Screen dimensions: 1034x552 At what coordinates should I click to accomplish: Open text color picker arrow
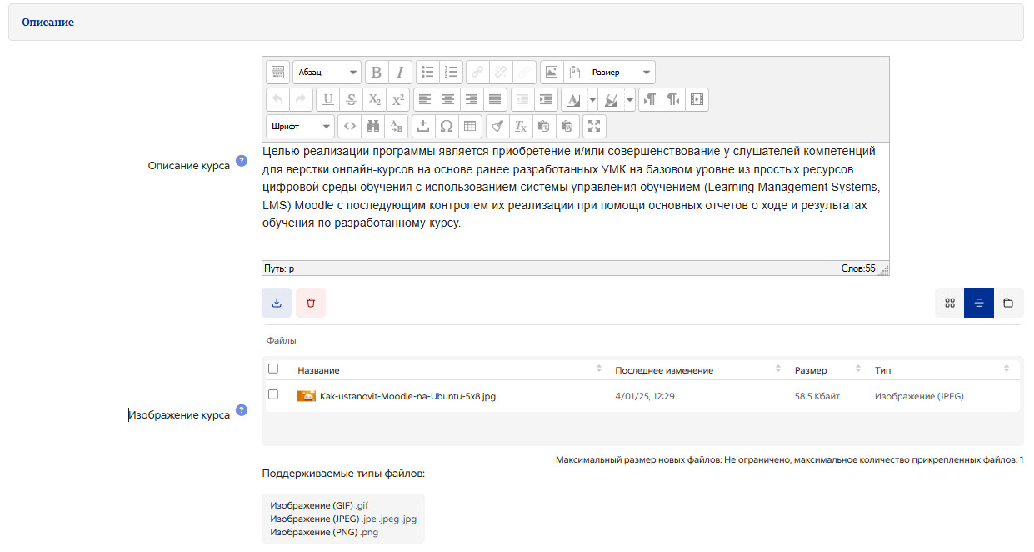[592, 100]
